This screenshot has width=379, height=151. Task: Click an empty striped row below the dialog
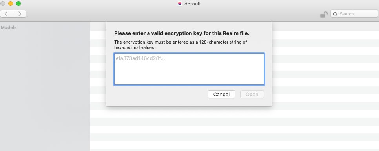(x=235, y=122)
